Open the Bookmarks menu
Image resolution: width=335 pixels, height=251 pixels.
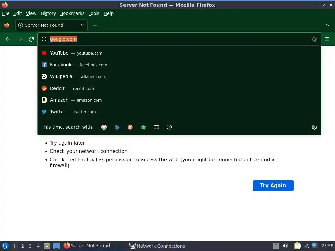point(72,13)
